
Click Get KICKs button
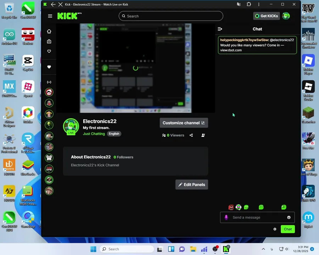[x=266, y=16]
